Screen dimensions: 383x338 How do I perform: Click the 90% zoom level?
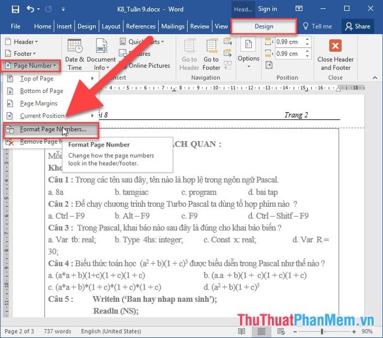coord(367,331)
